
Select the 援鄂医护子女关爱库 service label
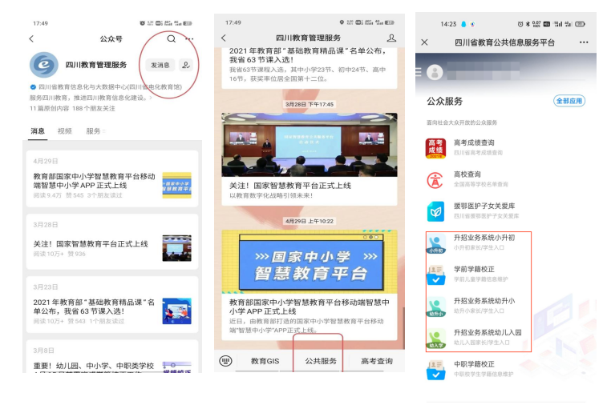coord(484,206)
